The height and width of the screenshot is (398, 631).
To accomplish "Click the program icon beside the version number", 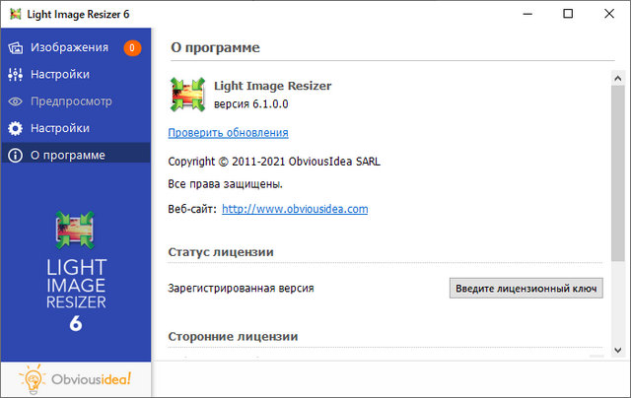I will tap(187, 95).
